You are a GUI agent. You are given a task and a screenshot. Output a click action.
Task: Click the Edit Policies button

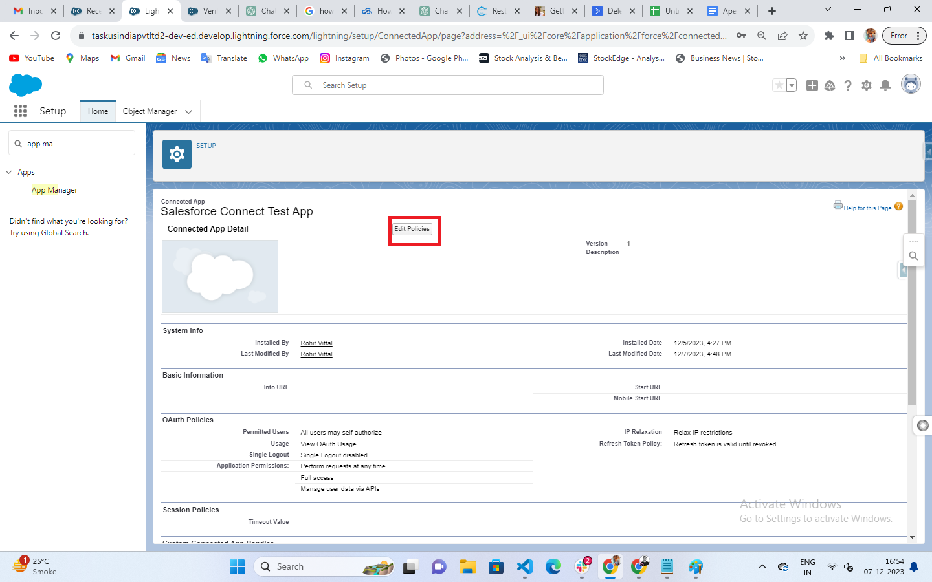click(x=412, y=229)
